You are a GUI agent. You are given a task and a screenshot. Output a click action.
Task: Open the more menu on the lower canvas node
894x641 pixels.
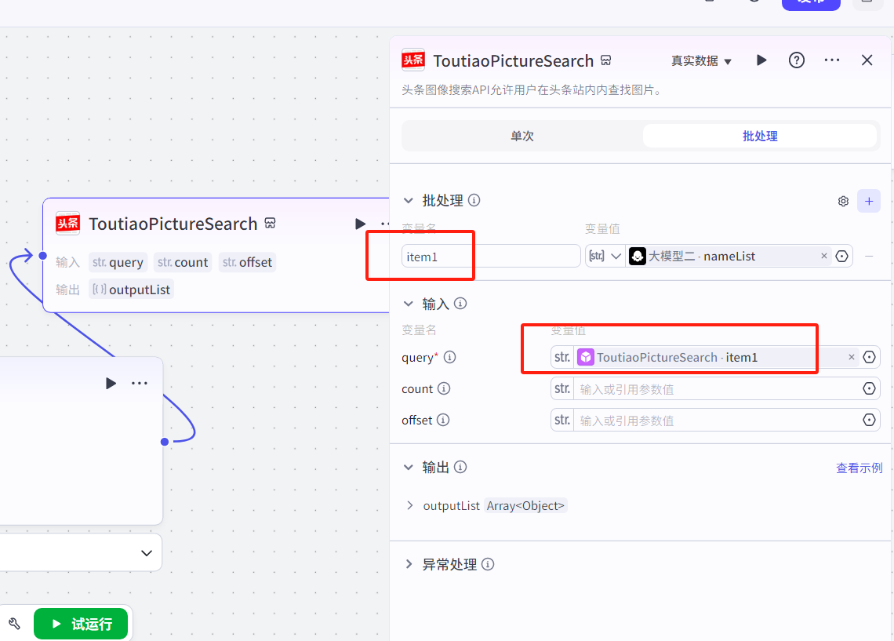(140, 383)
